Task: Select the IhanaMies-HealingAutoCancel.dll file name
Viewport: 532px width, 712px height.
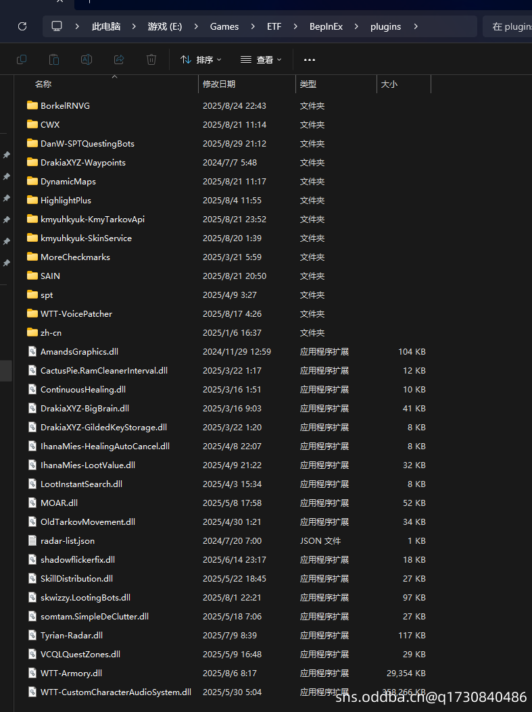Action: [x=105, y=447]
